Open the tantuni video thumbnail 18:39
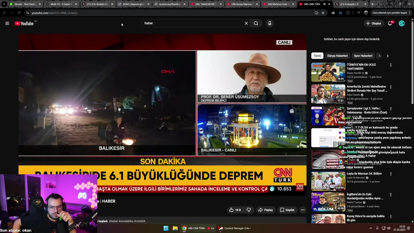 [328, 72]
